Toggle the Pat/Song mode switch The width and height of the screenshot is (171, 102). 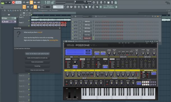point(3,3)
